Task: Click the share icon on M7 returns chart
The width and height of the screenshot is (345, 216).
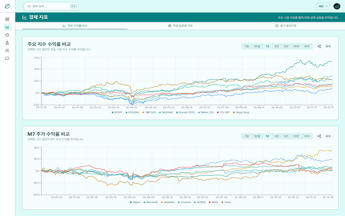Action: coord(319,136)
